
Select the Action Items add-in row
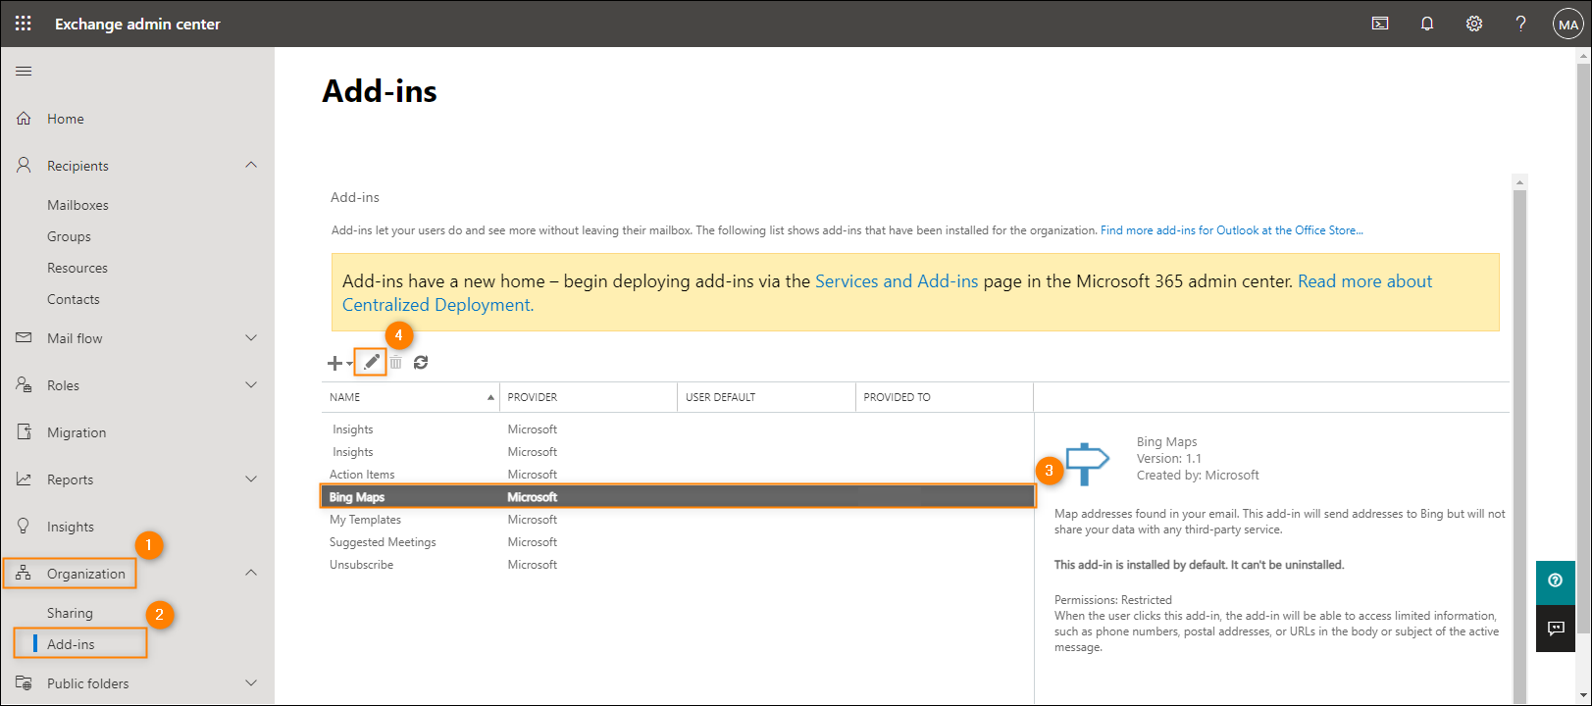click(x=678, y=475)
